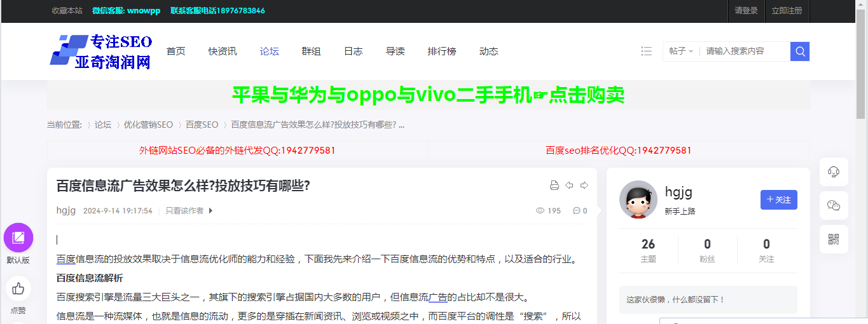Click the search input field
This screenshot has width=868, height=324.
pyautogui.click(x=745, y=51)
